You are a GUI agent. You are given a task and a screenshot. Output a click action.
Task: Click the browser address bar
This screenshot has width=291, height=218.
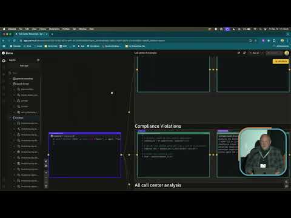[x=133, y=41]
